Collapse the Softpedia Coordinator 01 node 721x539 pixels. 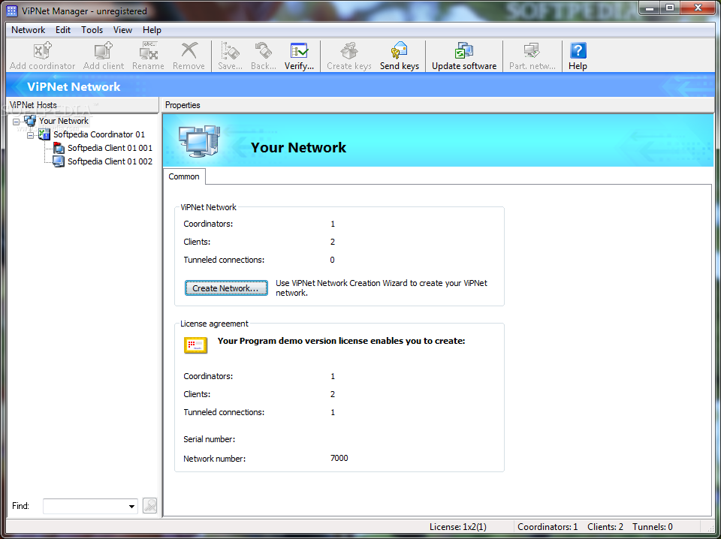[x=30, y=135]
